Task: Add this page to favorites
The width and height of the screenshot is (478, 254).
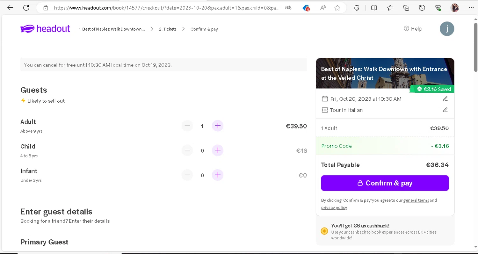Action: pyautogui.click(x=337, y=8)
